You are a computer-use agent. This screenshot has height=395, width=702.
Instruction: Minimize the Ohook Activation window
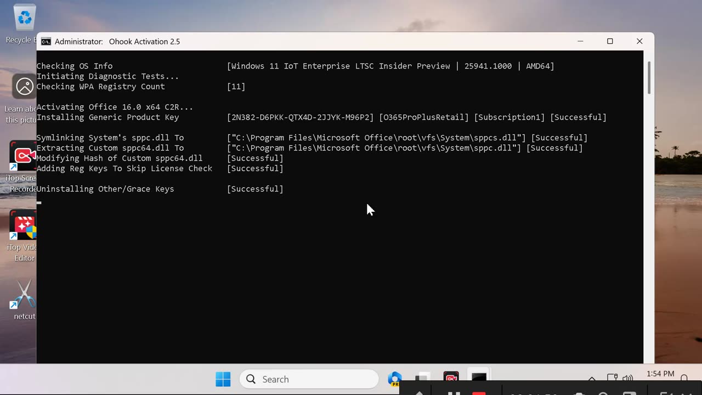click(x=580, y=42)
